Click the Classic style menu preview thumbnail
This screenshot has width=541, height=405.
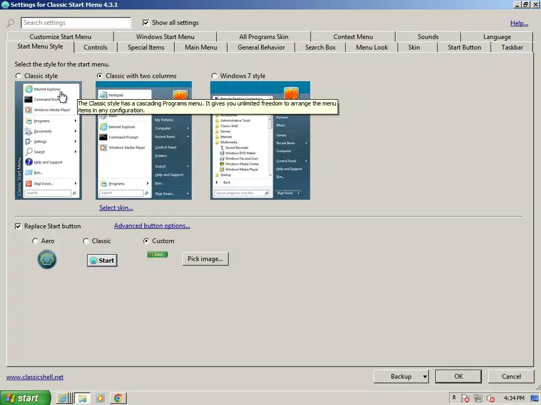tap(48, 140)
